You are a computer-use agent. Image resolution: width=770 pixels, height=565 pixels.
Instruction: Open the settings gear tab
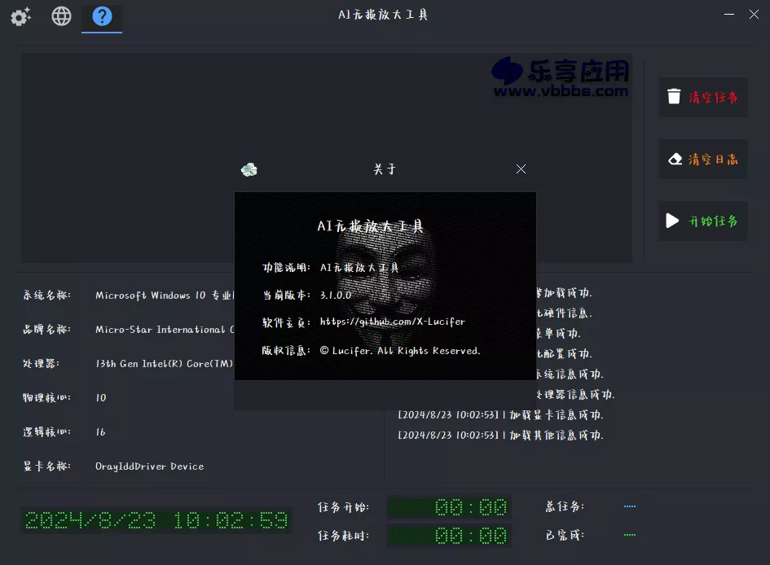point(20,15)
